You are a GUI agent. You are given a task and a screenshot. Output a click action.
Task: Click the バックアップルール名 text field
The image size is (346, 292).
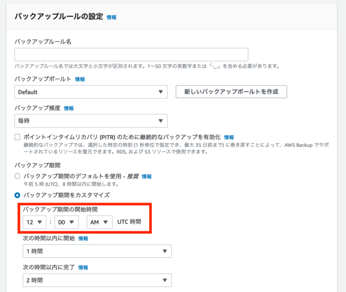[131, 54]
